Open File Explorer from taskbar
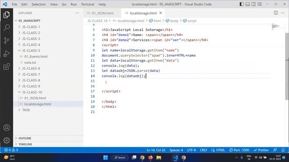 159,157
